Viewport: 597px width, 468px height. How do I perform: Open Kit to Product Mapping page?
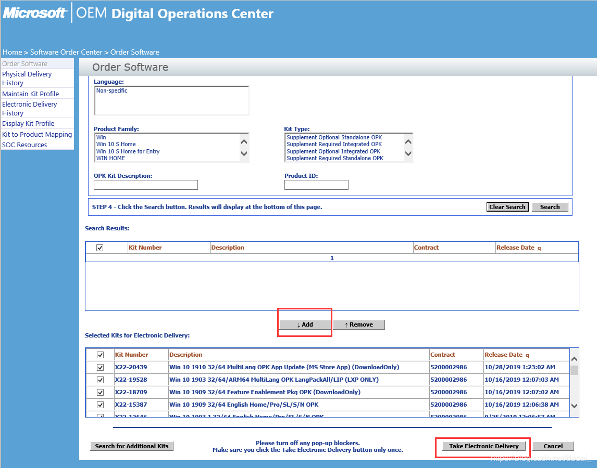coord(37,134)
